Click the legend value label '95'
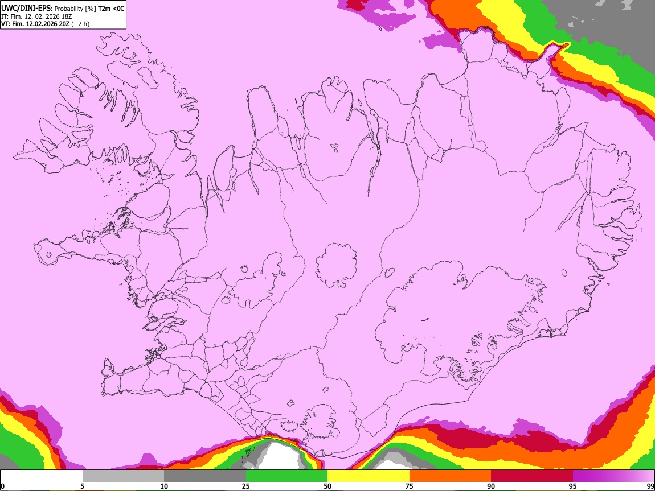The width and height of the screenshot is (655, 491). point(573,486)
